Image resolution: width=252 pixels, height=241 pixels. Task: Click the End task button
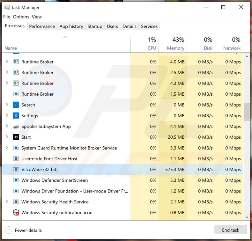(230, 230)
